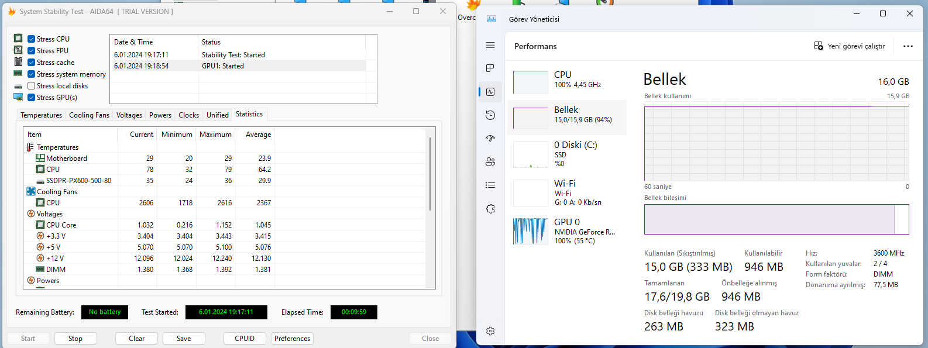This screenshot has height=348, width=928.
Task: Click the Stress CPU chip icon
Action: 18,39
